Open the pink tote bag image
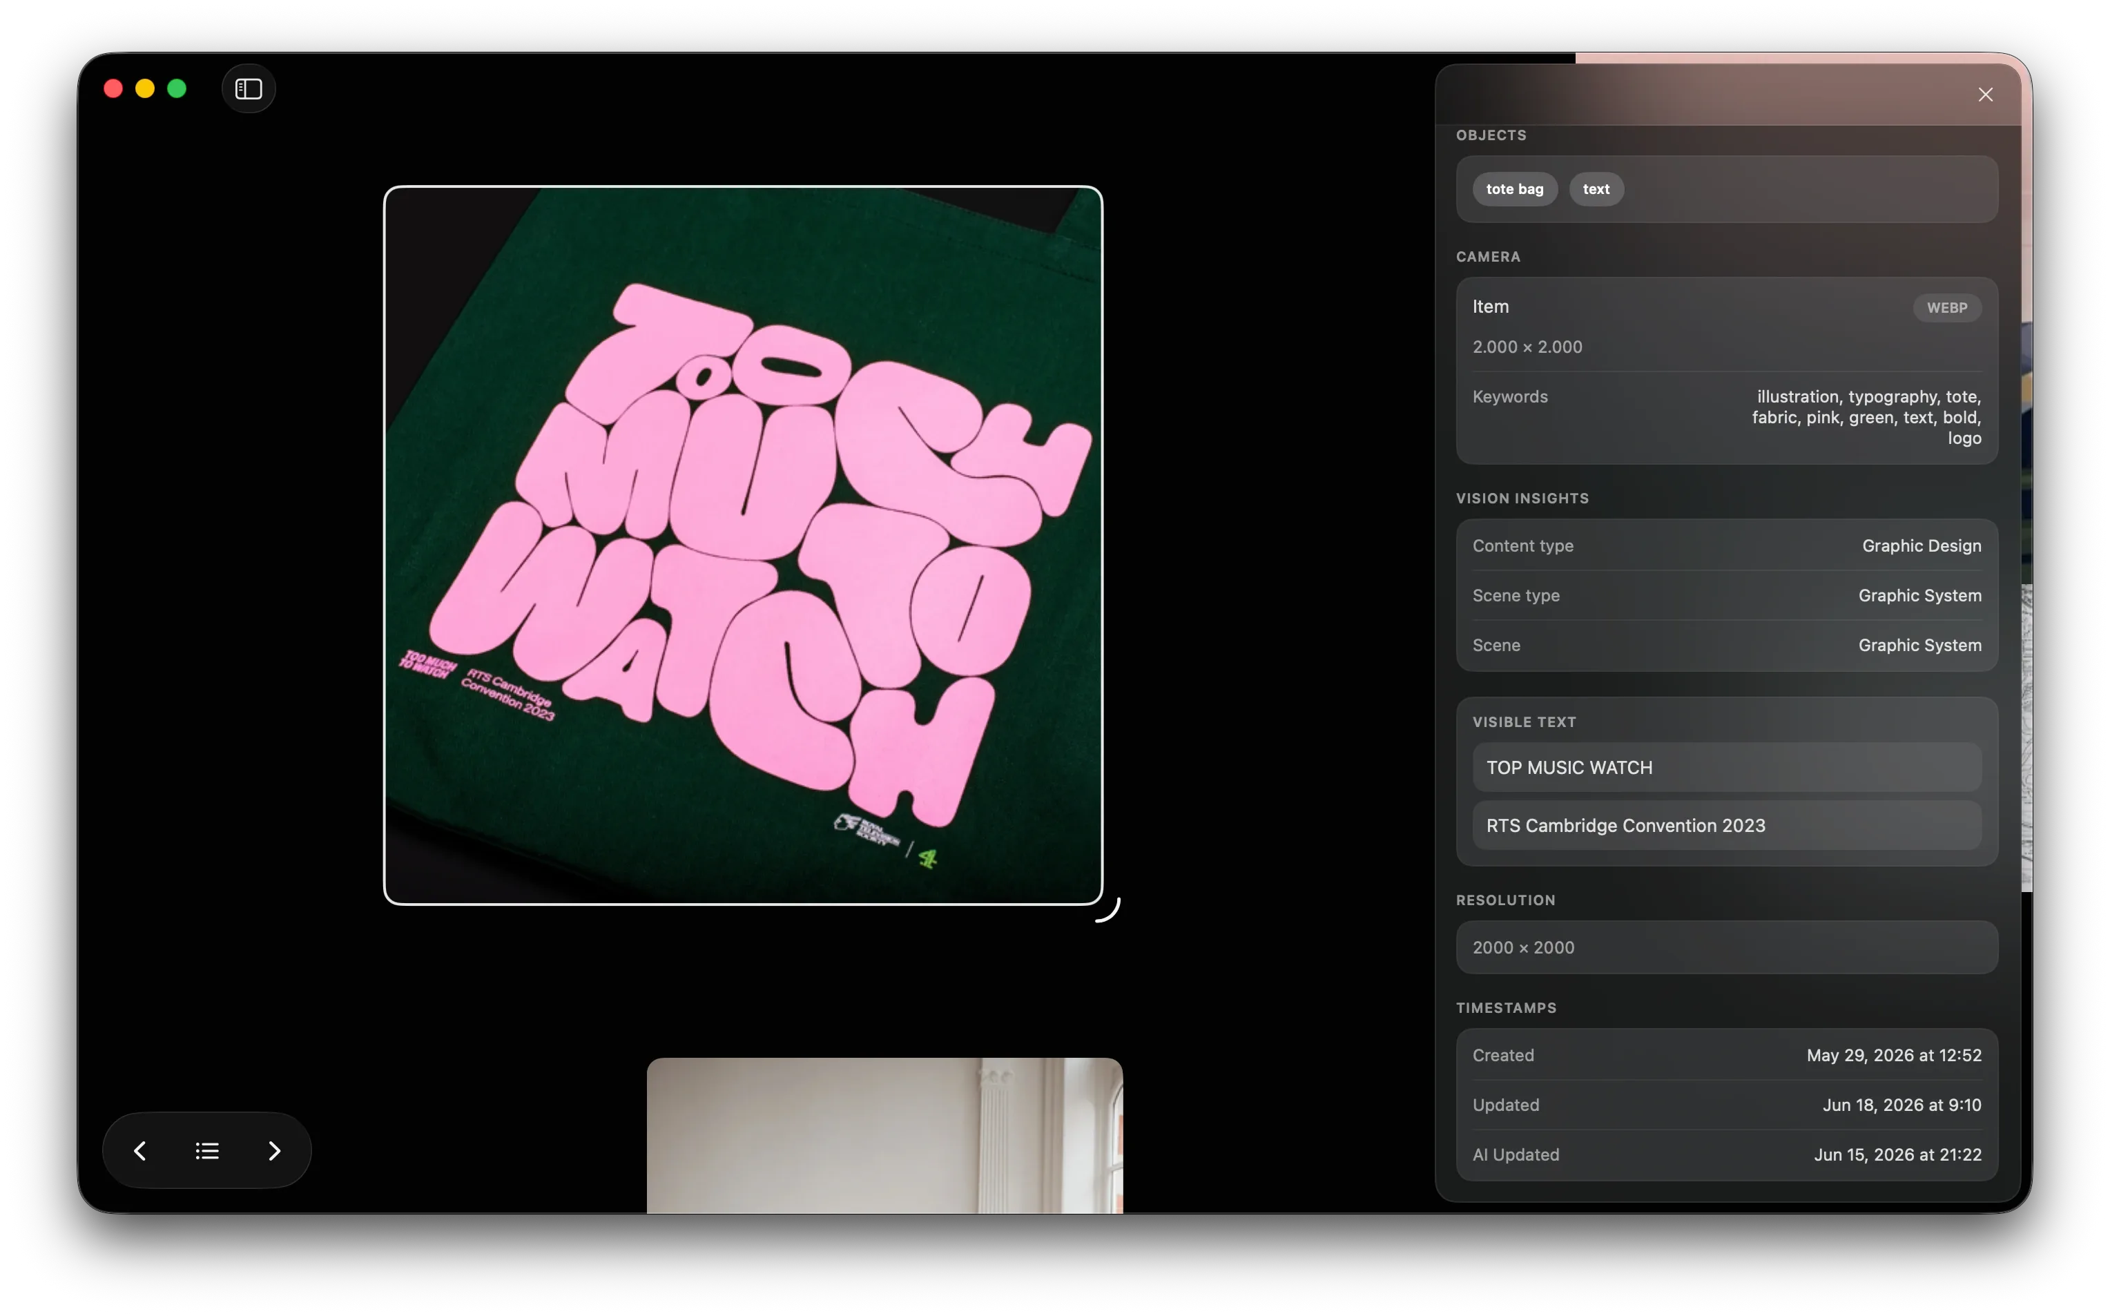This screenshot has width=2110, height=1316. point(743,545)
